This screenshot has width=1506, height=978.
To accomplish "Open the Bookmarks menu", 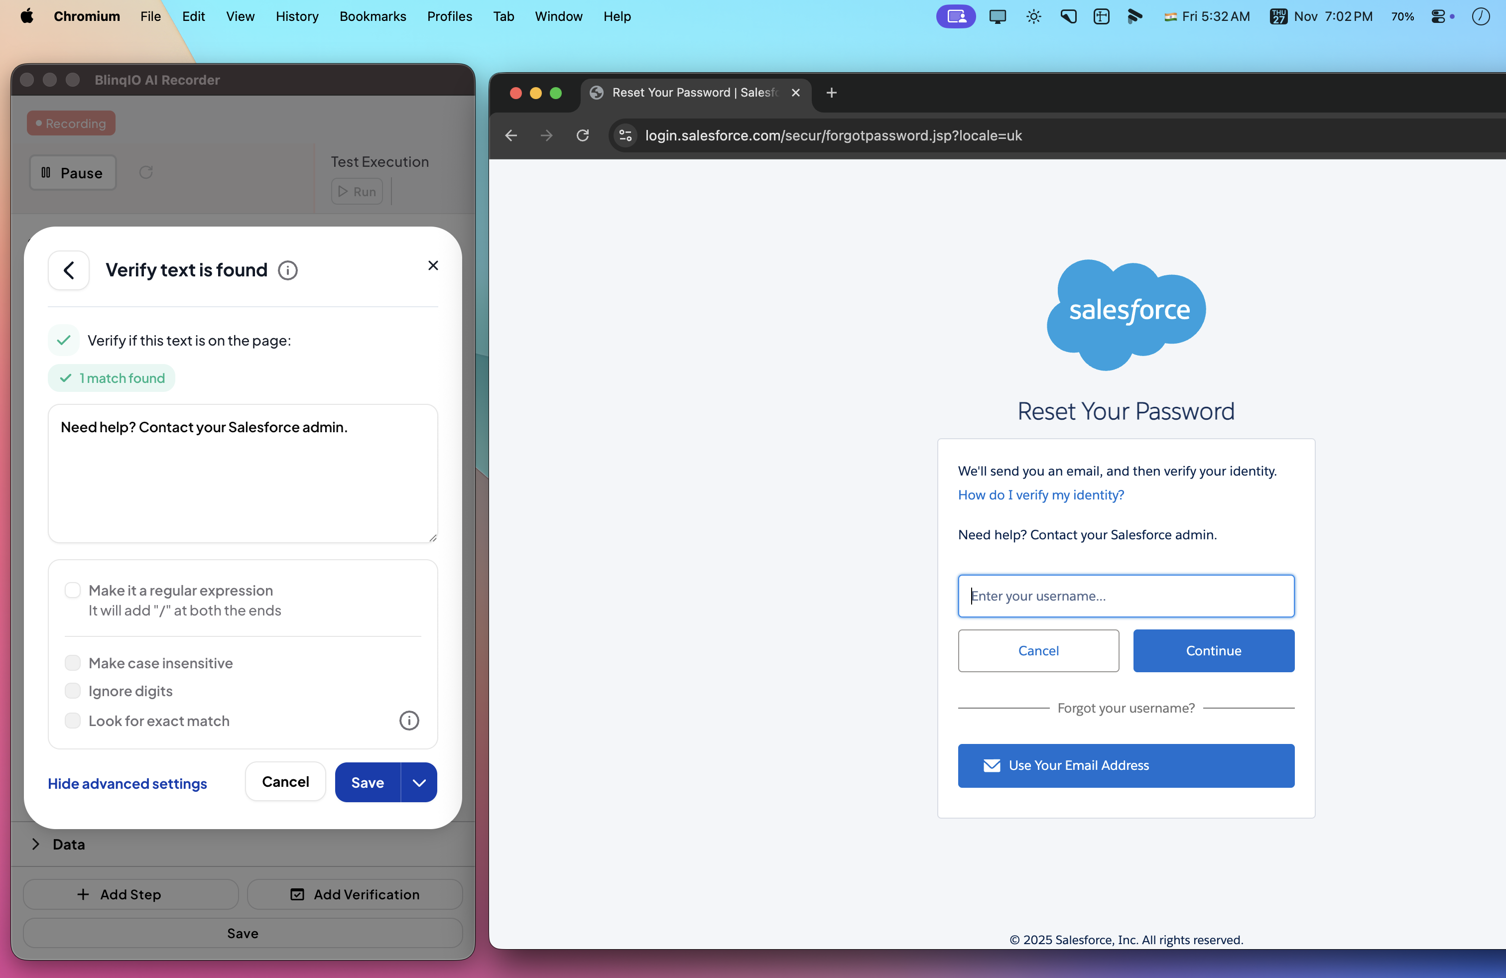I will 373,16.
